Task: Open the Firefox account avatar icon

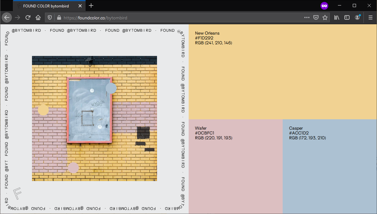Action: [x=357, y=18]
